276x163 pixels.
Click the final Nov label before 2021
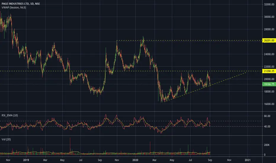[x=229, y=160]
